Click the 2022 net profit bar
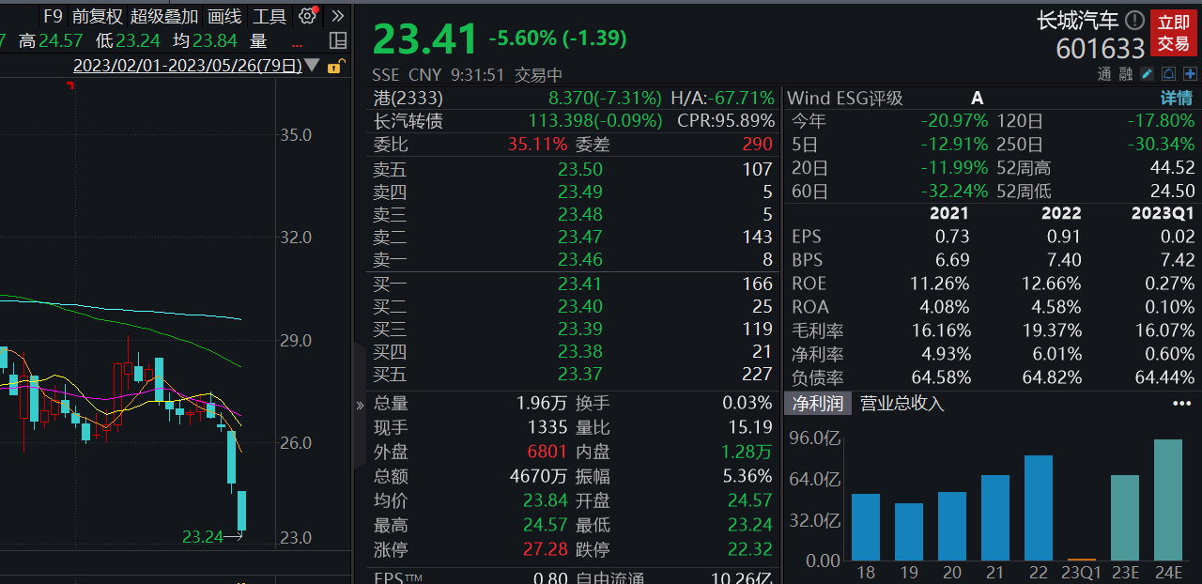 click(1038, 507)
